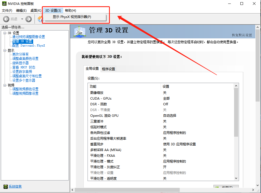Select the 多帧采样 AA (MFAA) row
The height and width of the screenshot is (193, 261).
(x=161, y=150)
